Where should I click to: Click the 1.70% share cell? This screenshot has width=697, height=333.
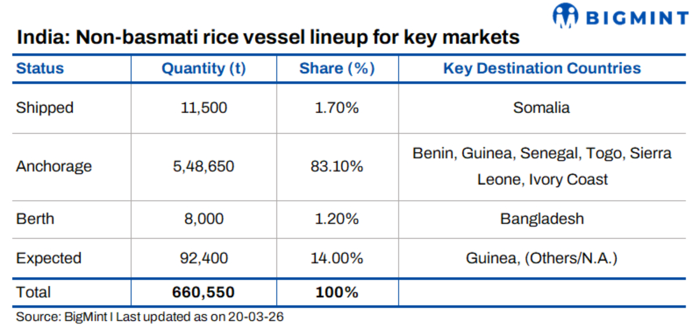337,108
